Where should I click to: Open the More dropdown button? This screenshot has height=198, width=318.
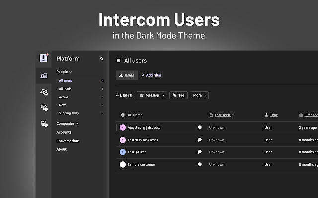199,95
